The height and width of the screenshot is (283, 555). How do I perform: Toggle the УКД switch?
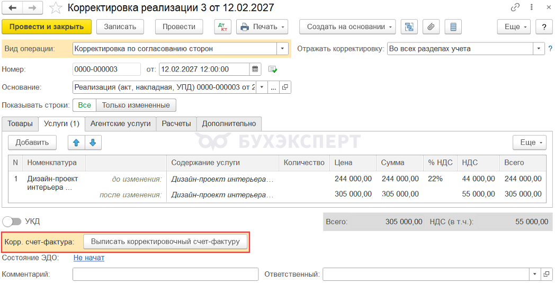click(x=12, y=222)
